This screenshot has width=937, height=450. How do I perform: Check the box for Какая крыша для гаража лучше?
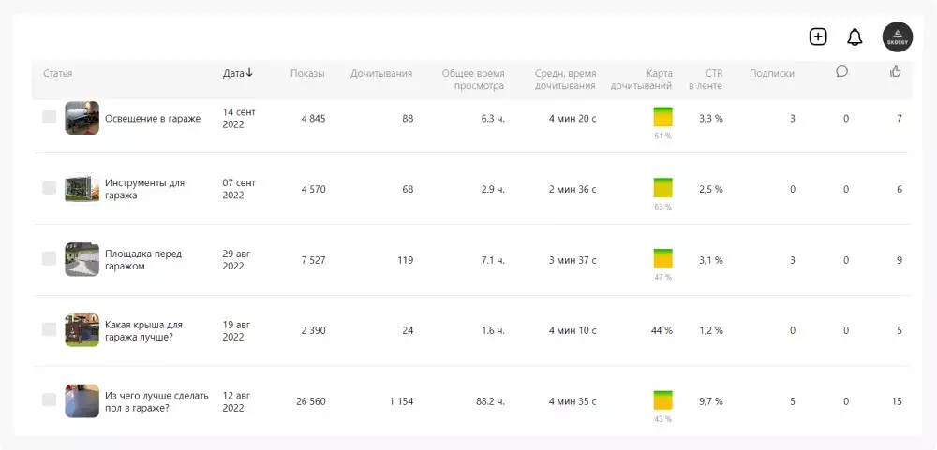click(50, 329)
